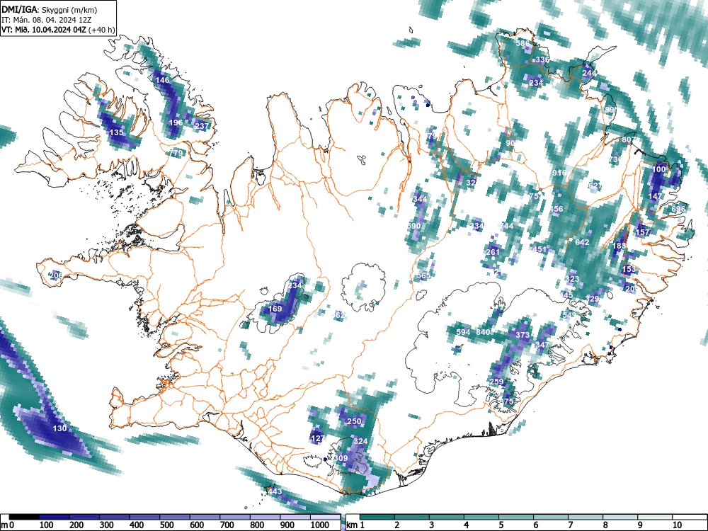Viewport: 708px width, 531px height.
Task: Click the visibility value 329
Action: [592, 299]
